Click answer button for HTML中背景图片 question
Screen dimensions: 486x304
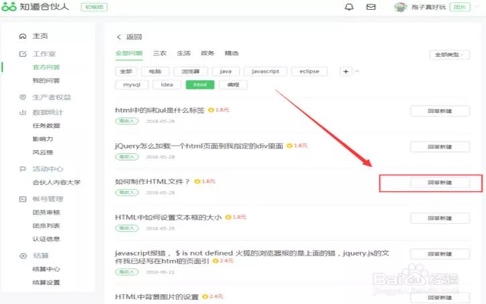[440, 297]
